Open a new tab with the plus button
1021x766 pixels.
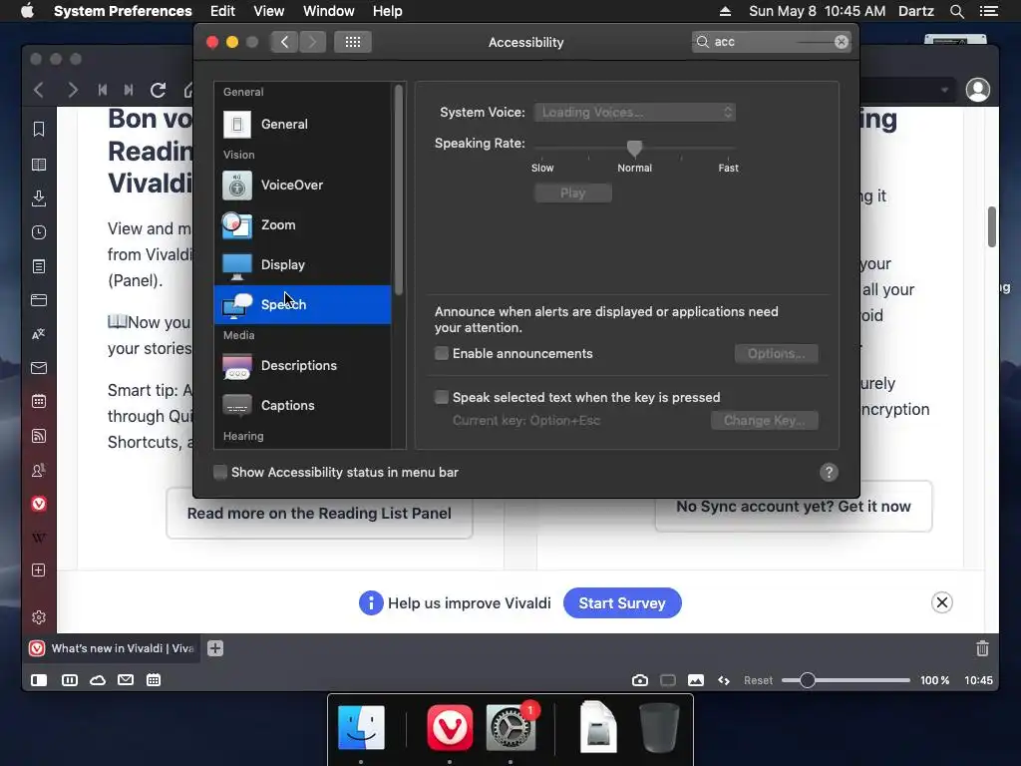[x=215, y=648]
